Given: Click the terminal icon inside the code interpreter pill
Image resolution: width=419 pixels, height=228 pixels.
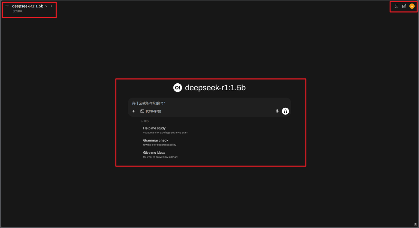Looking at the screenshot, I should pyautogui.click(x=142, y=111).
